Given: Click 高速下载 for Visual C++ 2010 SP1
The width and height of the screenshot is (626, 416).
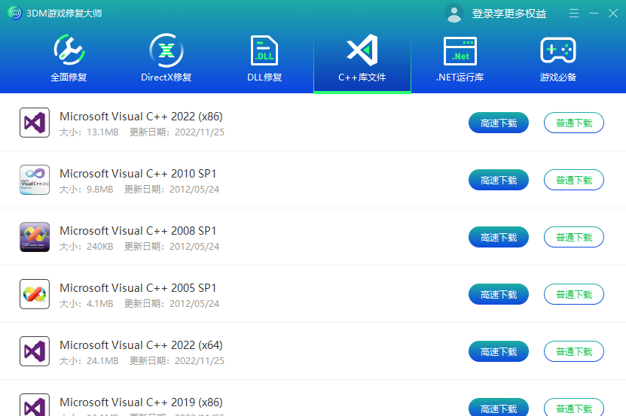Looking at the screenshot, I should [498, 180].
